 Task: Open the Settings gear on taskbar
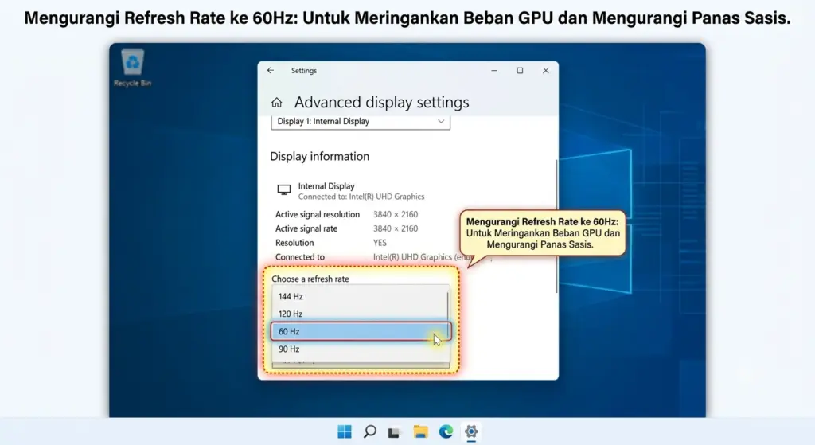(x=471, y=431)
